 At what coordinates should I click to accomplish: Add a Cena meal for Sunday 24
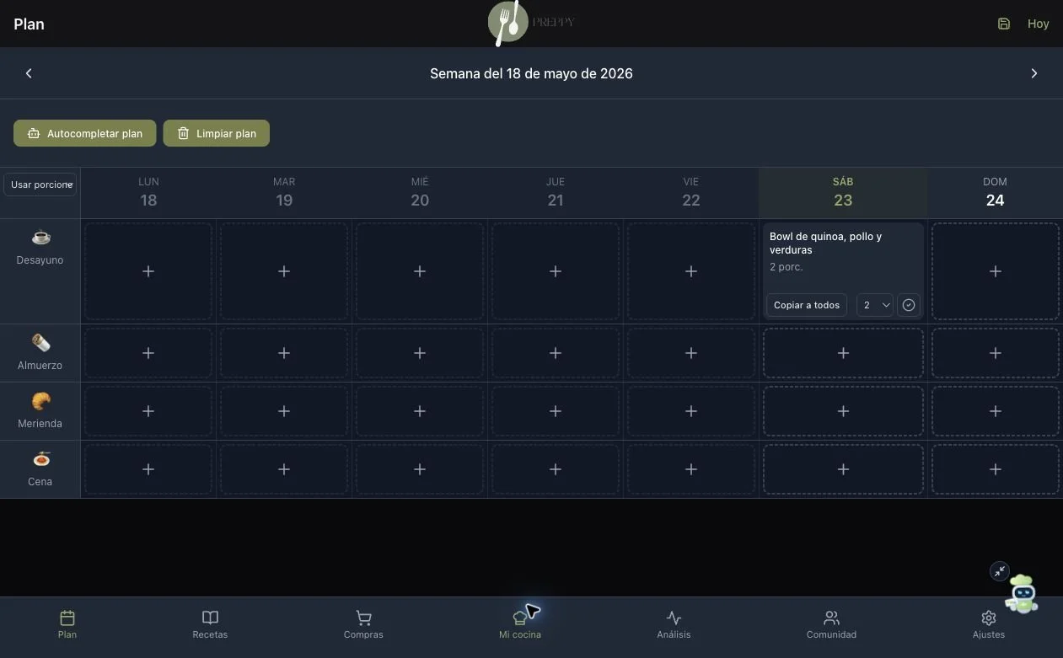point(996,469)
